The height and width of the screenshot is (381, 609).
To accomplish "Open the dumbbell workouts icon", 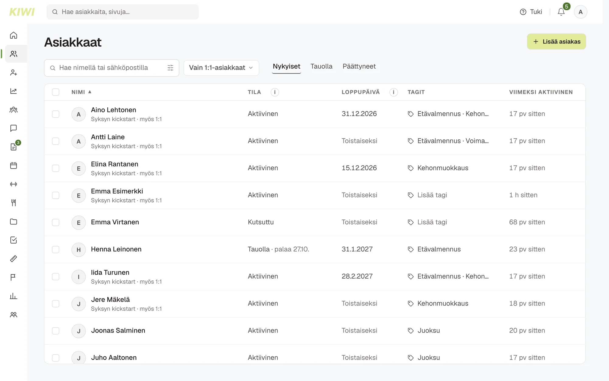I will [x=13, y=184].
